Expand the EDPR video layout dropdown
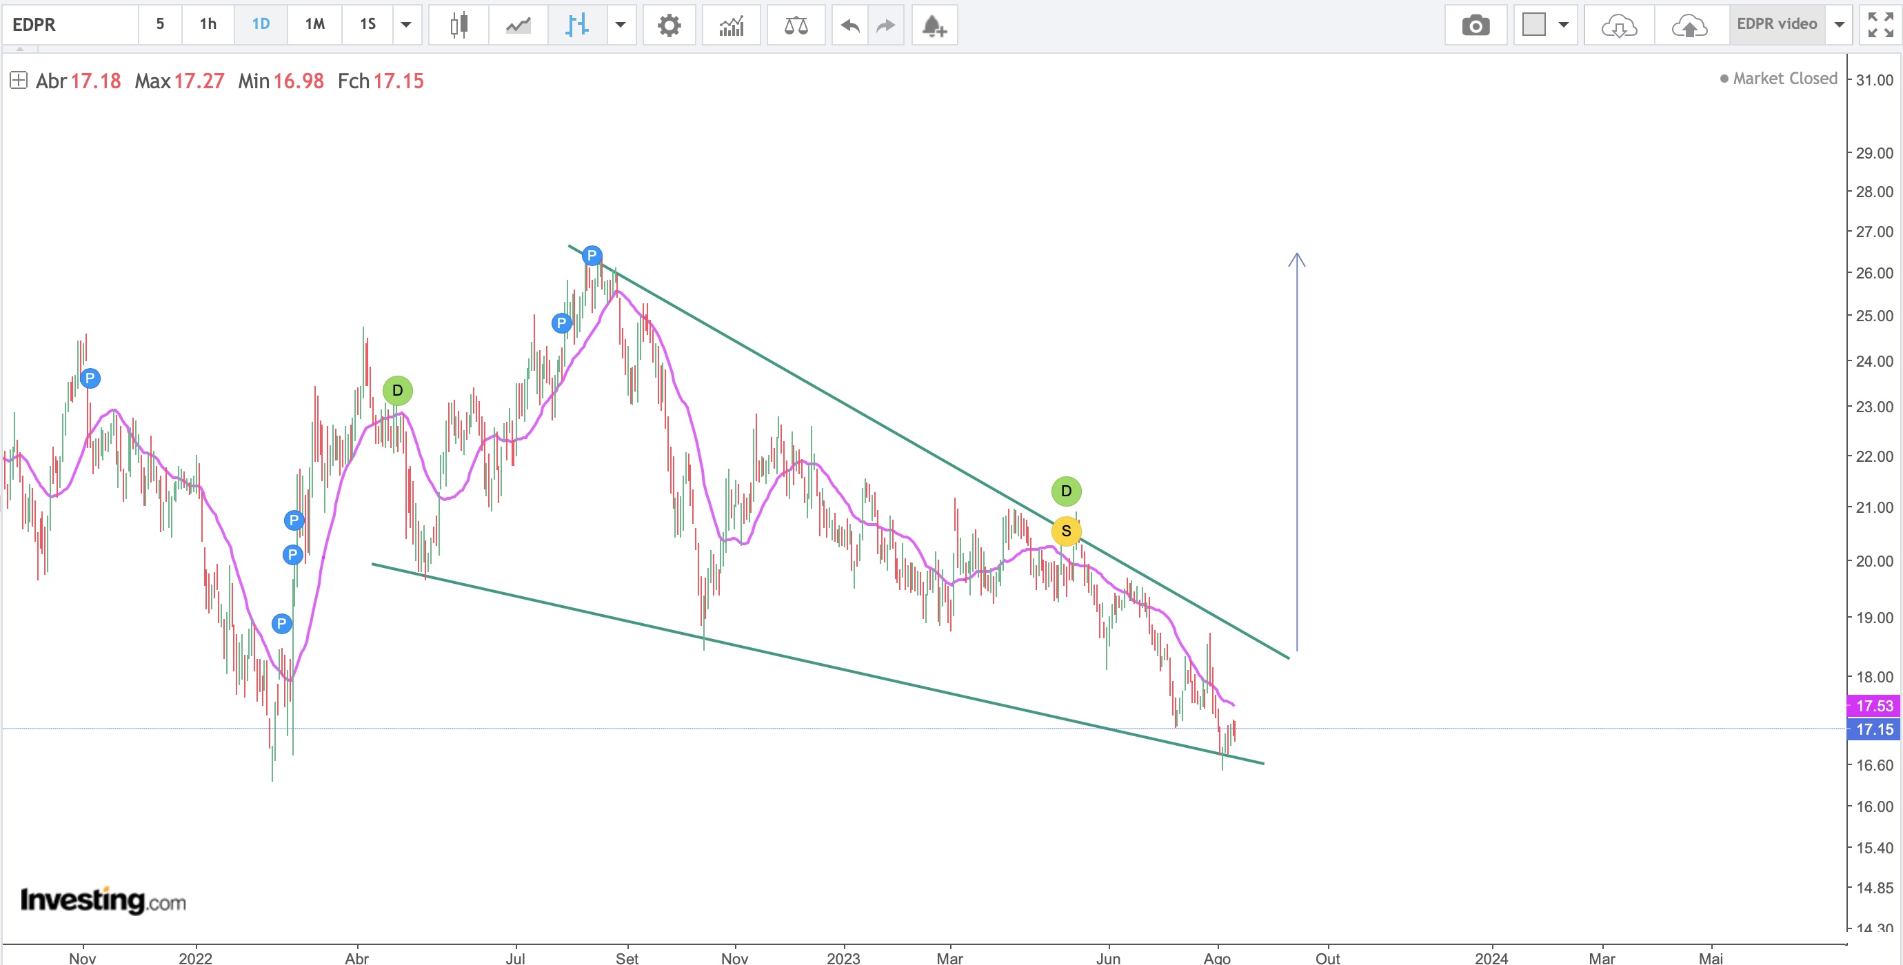The width and height of the screenshot is (1903, 965). (1840, 25)
